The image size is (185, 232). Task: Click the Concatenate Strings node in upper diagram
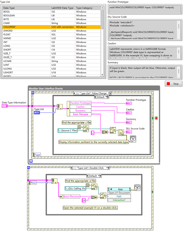pyautogui.click(x=105, y=132)
